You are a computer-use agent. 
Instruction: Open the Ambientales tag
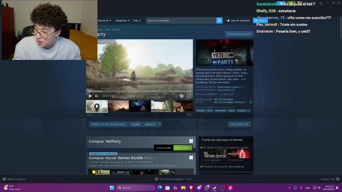[220, 111]
